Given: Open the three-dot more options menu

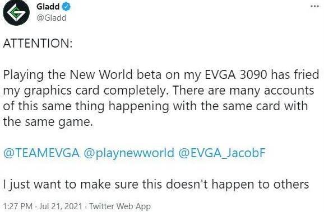Looking at the screenshot, I should 314,6.
